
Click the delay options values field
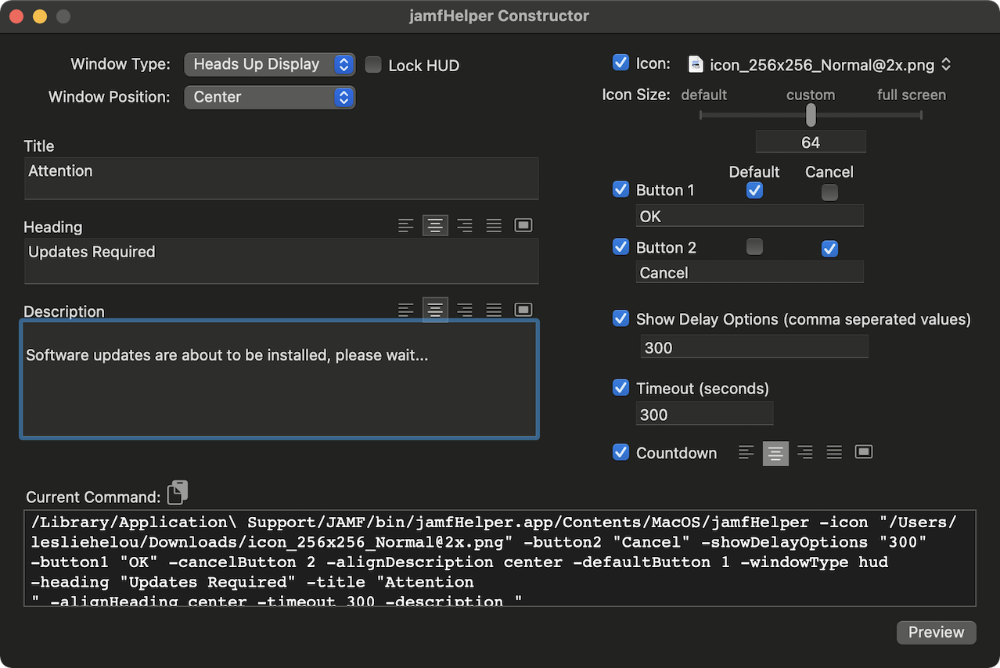pos(754,347)
